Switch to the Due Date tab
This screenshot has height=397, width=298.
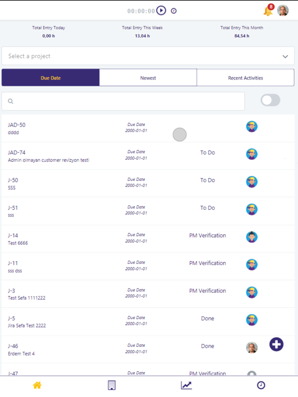coord(51,78)
